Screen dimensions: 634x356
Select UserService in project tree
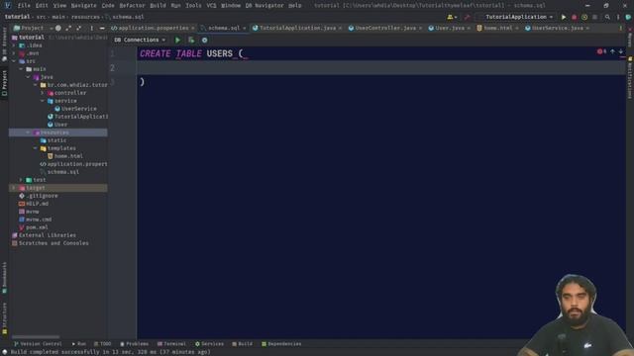click(x=79, y=109)
